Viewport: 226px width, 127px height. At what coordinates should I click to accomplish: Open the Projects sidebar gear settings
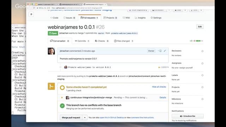pos(202,87)
